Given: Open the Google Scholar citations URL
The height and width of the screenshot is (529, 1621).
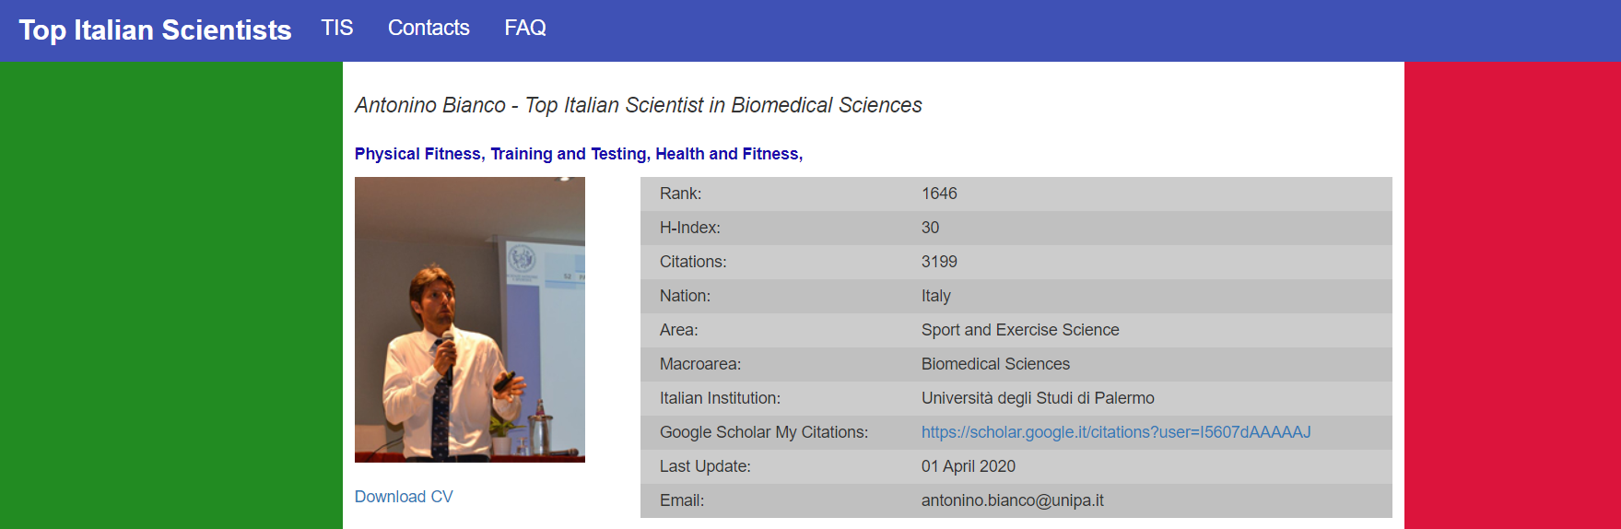Looking at the screenshot, I should pyautogui.click(x=1116, y=432).
